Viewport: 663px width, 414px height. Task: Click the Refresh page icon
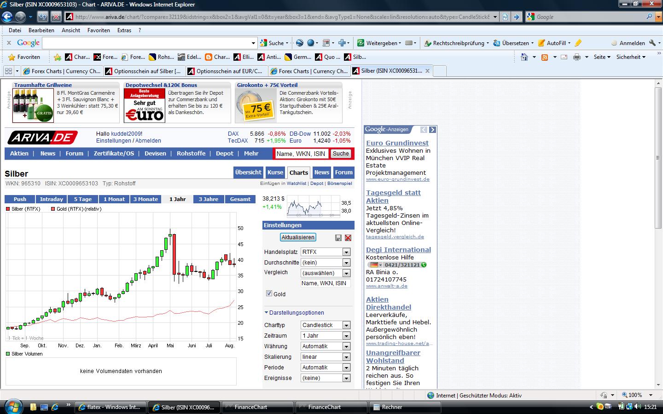43,17
